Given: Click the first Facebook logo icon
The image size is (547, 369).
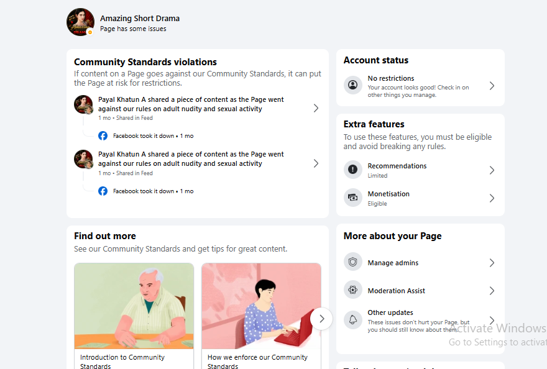Looking at the screenshot, I should [103, 135].
